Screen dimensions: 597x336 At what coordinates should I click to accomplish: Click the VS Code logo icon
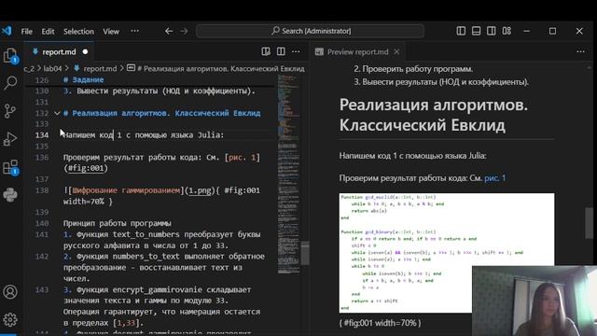click(7, 31)
